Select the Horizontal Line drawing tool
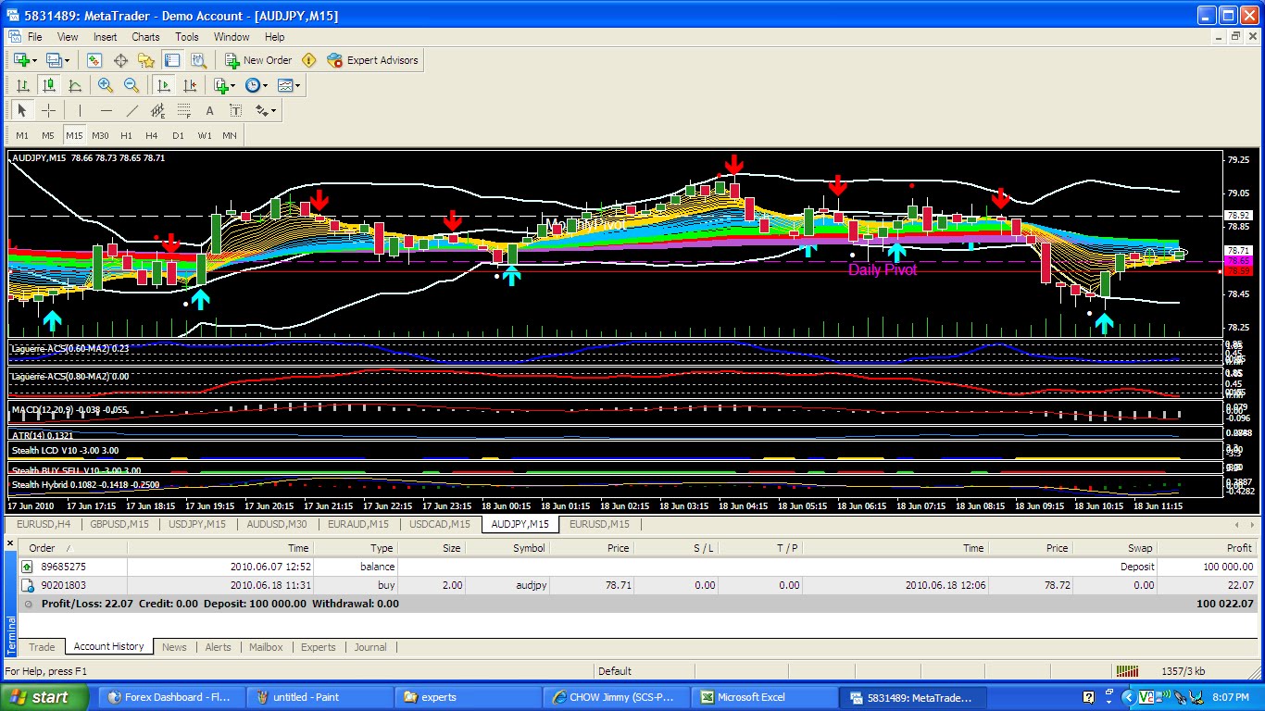 106,110
